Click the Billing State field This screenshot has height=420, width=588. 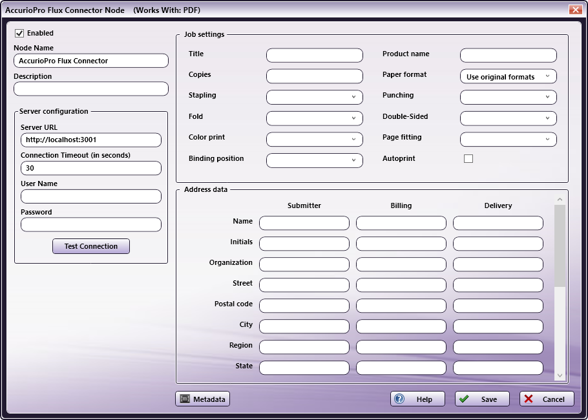[401, 368]
